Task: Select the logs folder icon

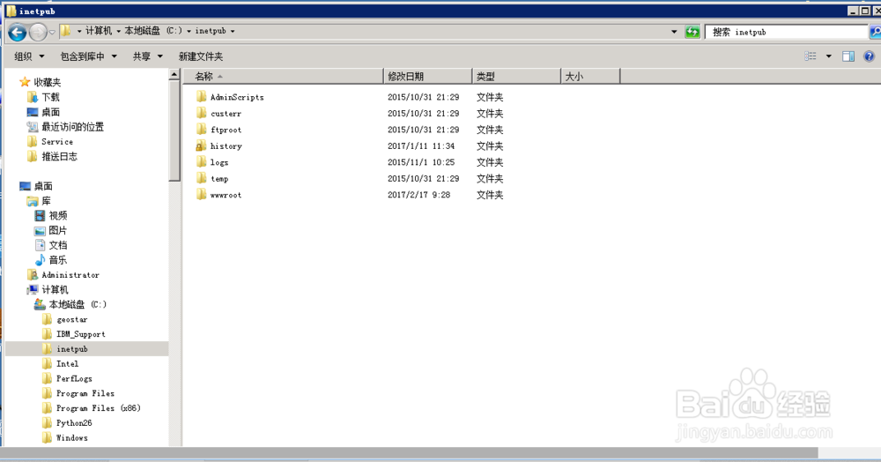Action: [202, 162]
